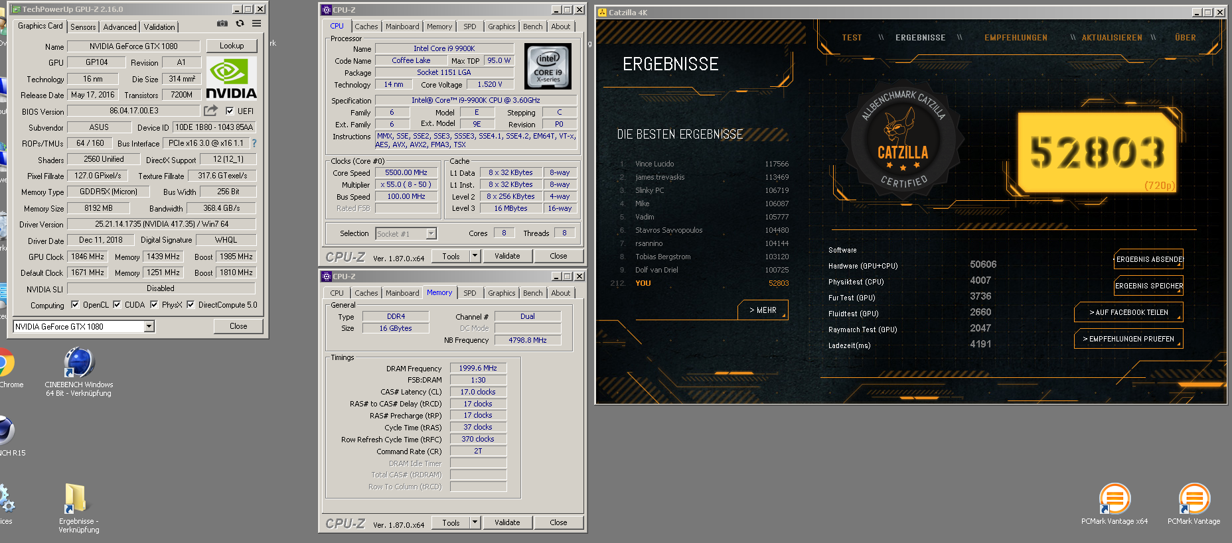The width and height of the screenshot is (1232, 543).
Task: Click the NB Frequency value 4798.8 MHz
Action: pos(528,340)
